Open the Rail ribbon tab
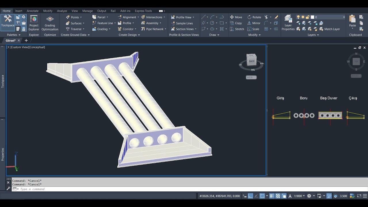Image resolution: width=368 pixels, height=207 pixels. 113,11
